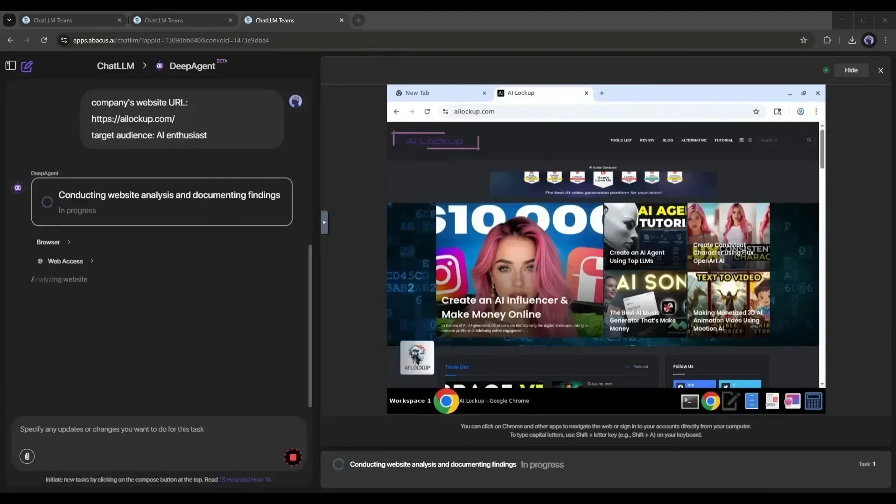Open outer Chrome downloads icon

[x=852, y=40]
